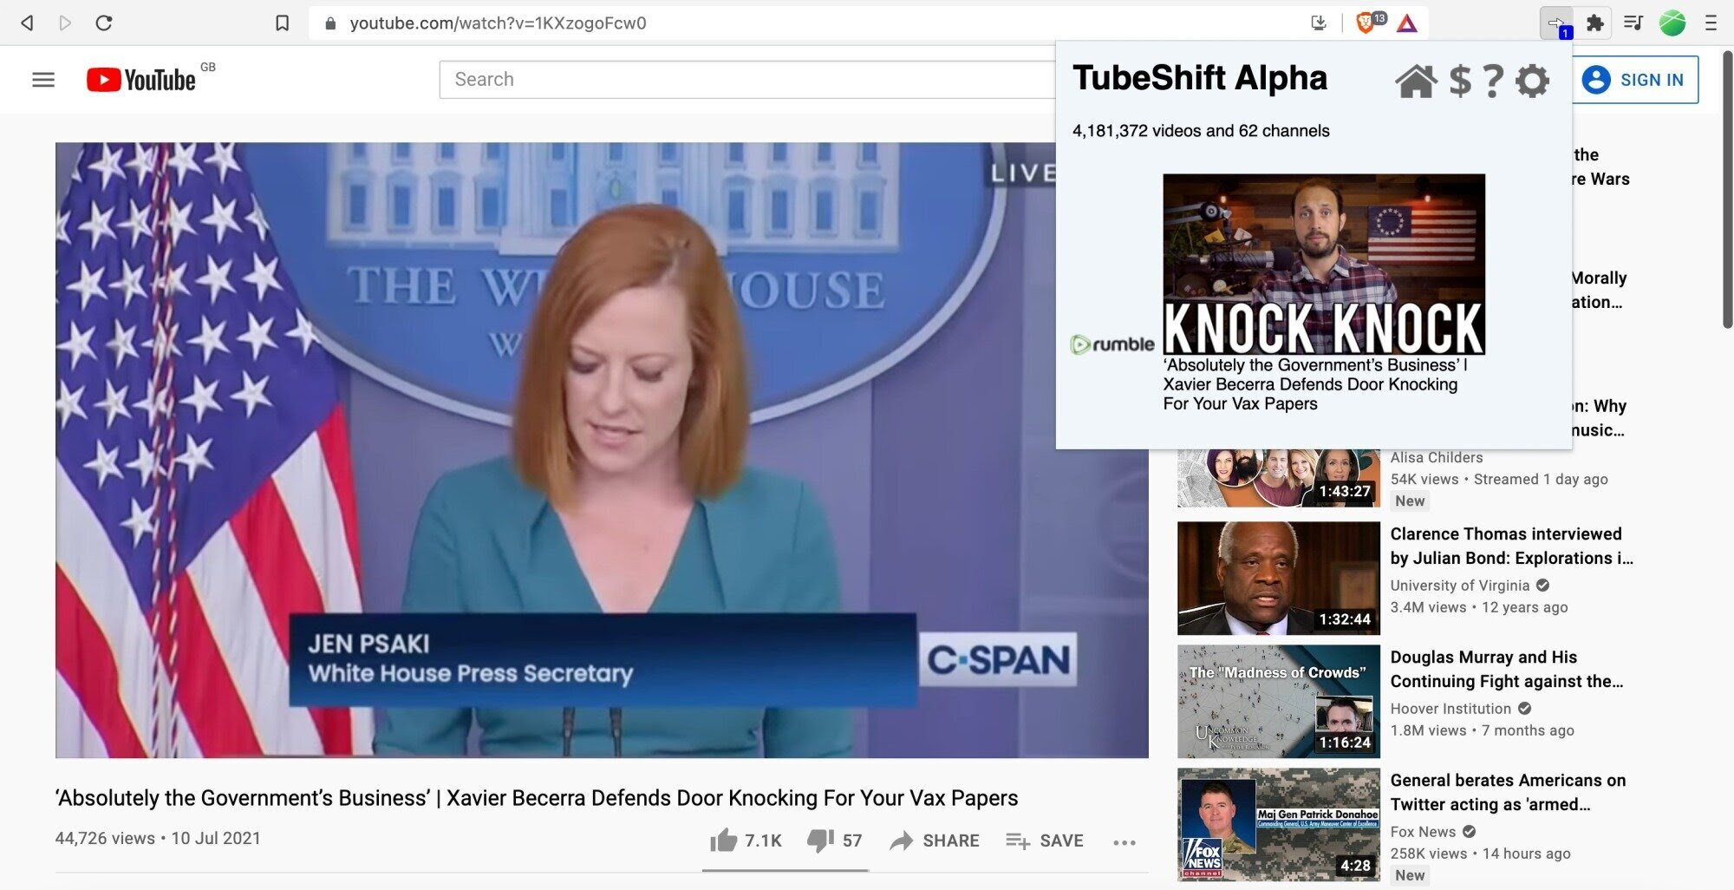Image resolution: width=1734 pixels, height=890 pixels.
Task: Focus the URL address bar text
Action: pos(498,23)
